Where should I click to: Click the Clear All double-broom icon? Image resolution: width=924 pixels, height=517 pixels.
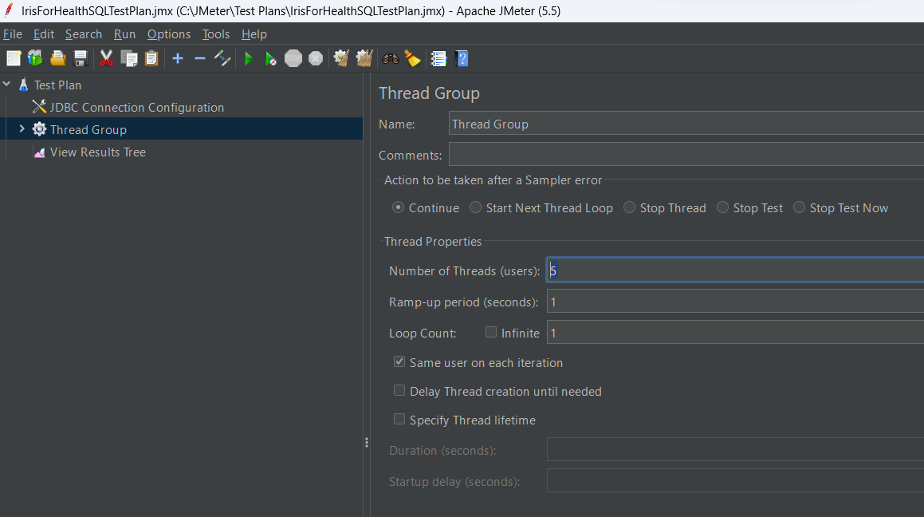click(364, 58)
